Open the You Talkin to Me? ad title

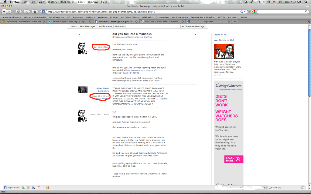pyautogui.click(x=224, y=40)
